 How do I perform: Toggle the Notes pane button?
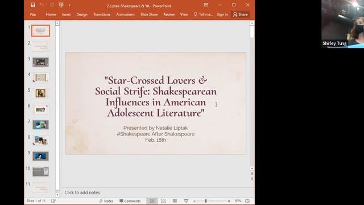[106, 201]
